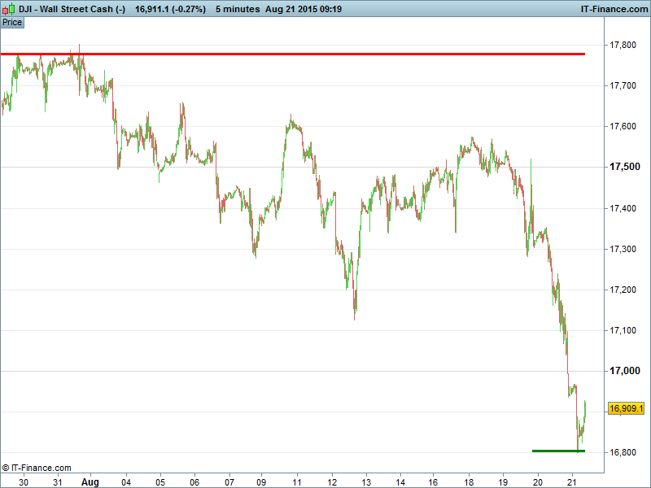Image resolution: width=651 pixels, height=488 pixels.
Task: Click the 30 date marker on time axis
Action: [x=24, y=481]
